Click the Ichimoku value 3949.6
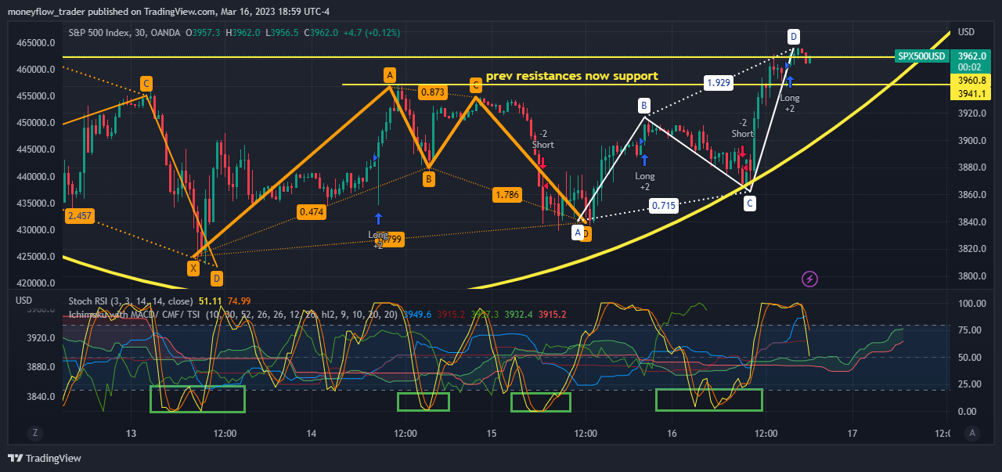Image resolution: width=1002 pixels, height=472 pixels. 416,314
